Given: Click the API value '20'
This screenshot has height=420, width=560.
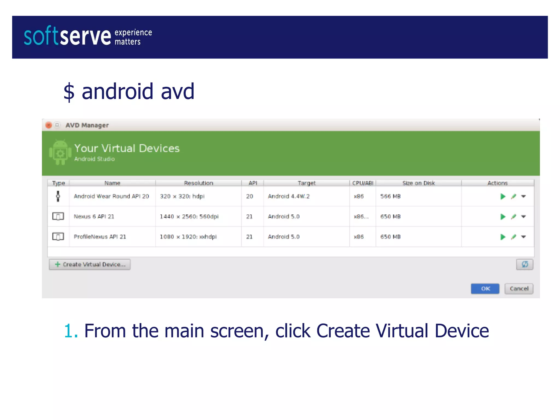Looking at the screenshot, I should pos(249,196).
